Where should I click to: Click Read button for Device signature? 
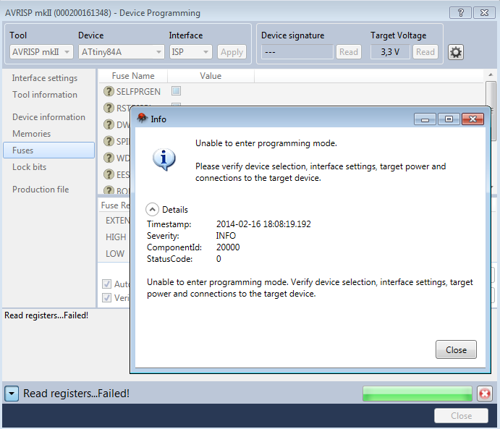click(349, 51)
